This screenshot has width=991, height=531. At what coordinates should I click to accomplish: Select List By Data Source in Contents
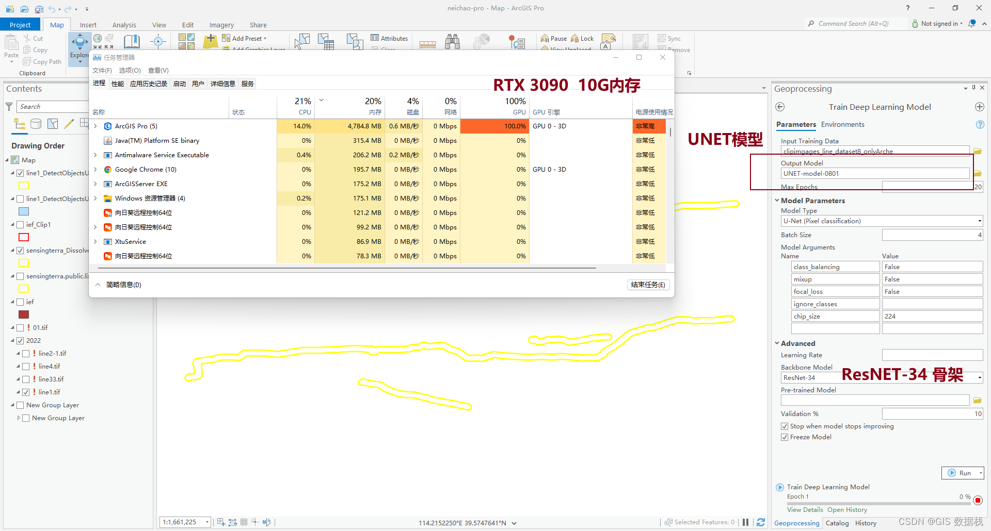pyautogui.click(x=36, y=124)
